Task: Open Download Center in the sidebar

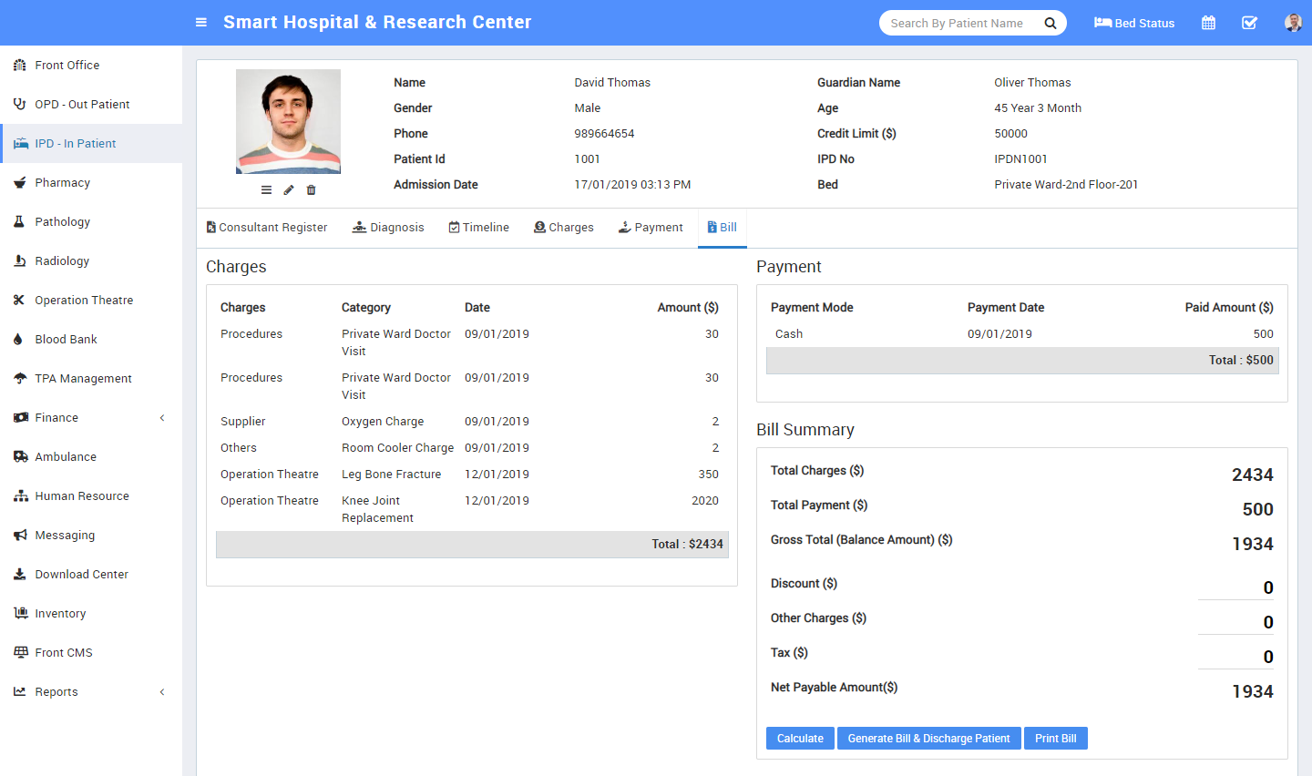Action: pyautogui.click(x=91, y=575)
